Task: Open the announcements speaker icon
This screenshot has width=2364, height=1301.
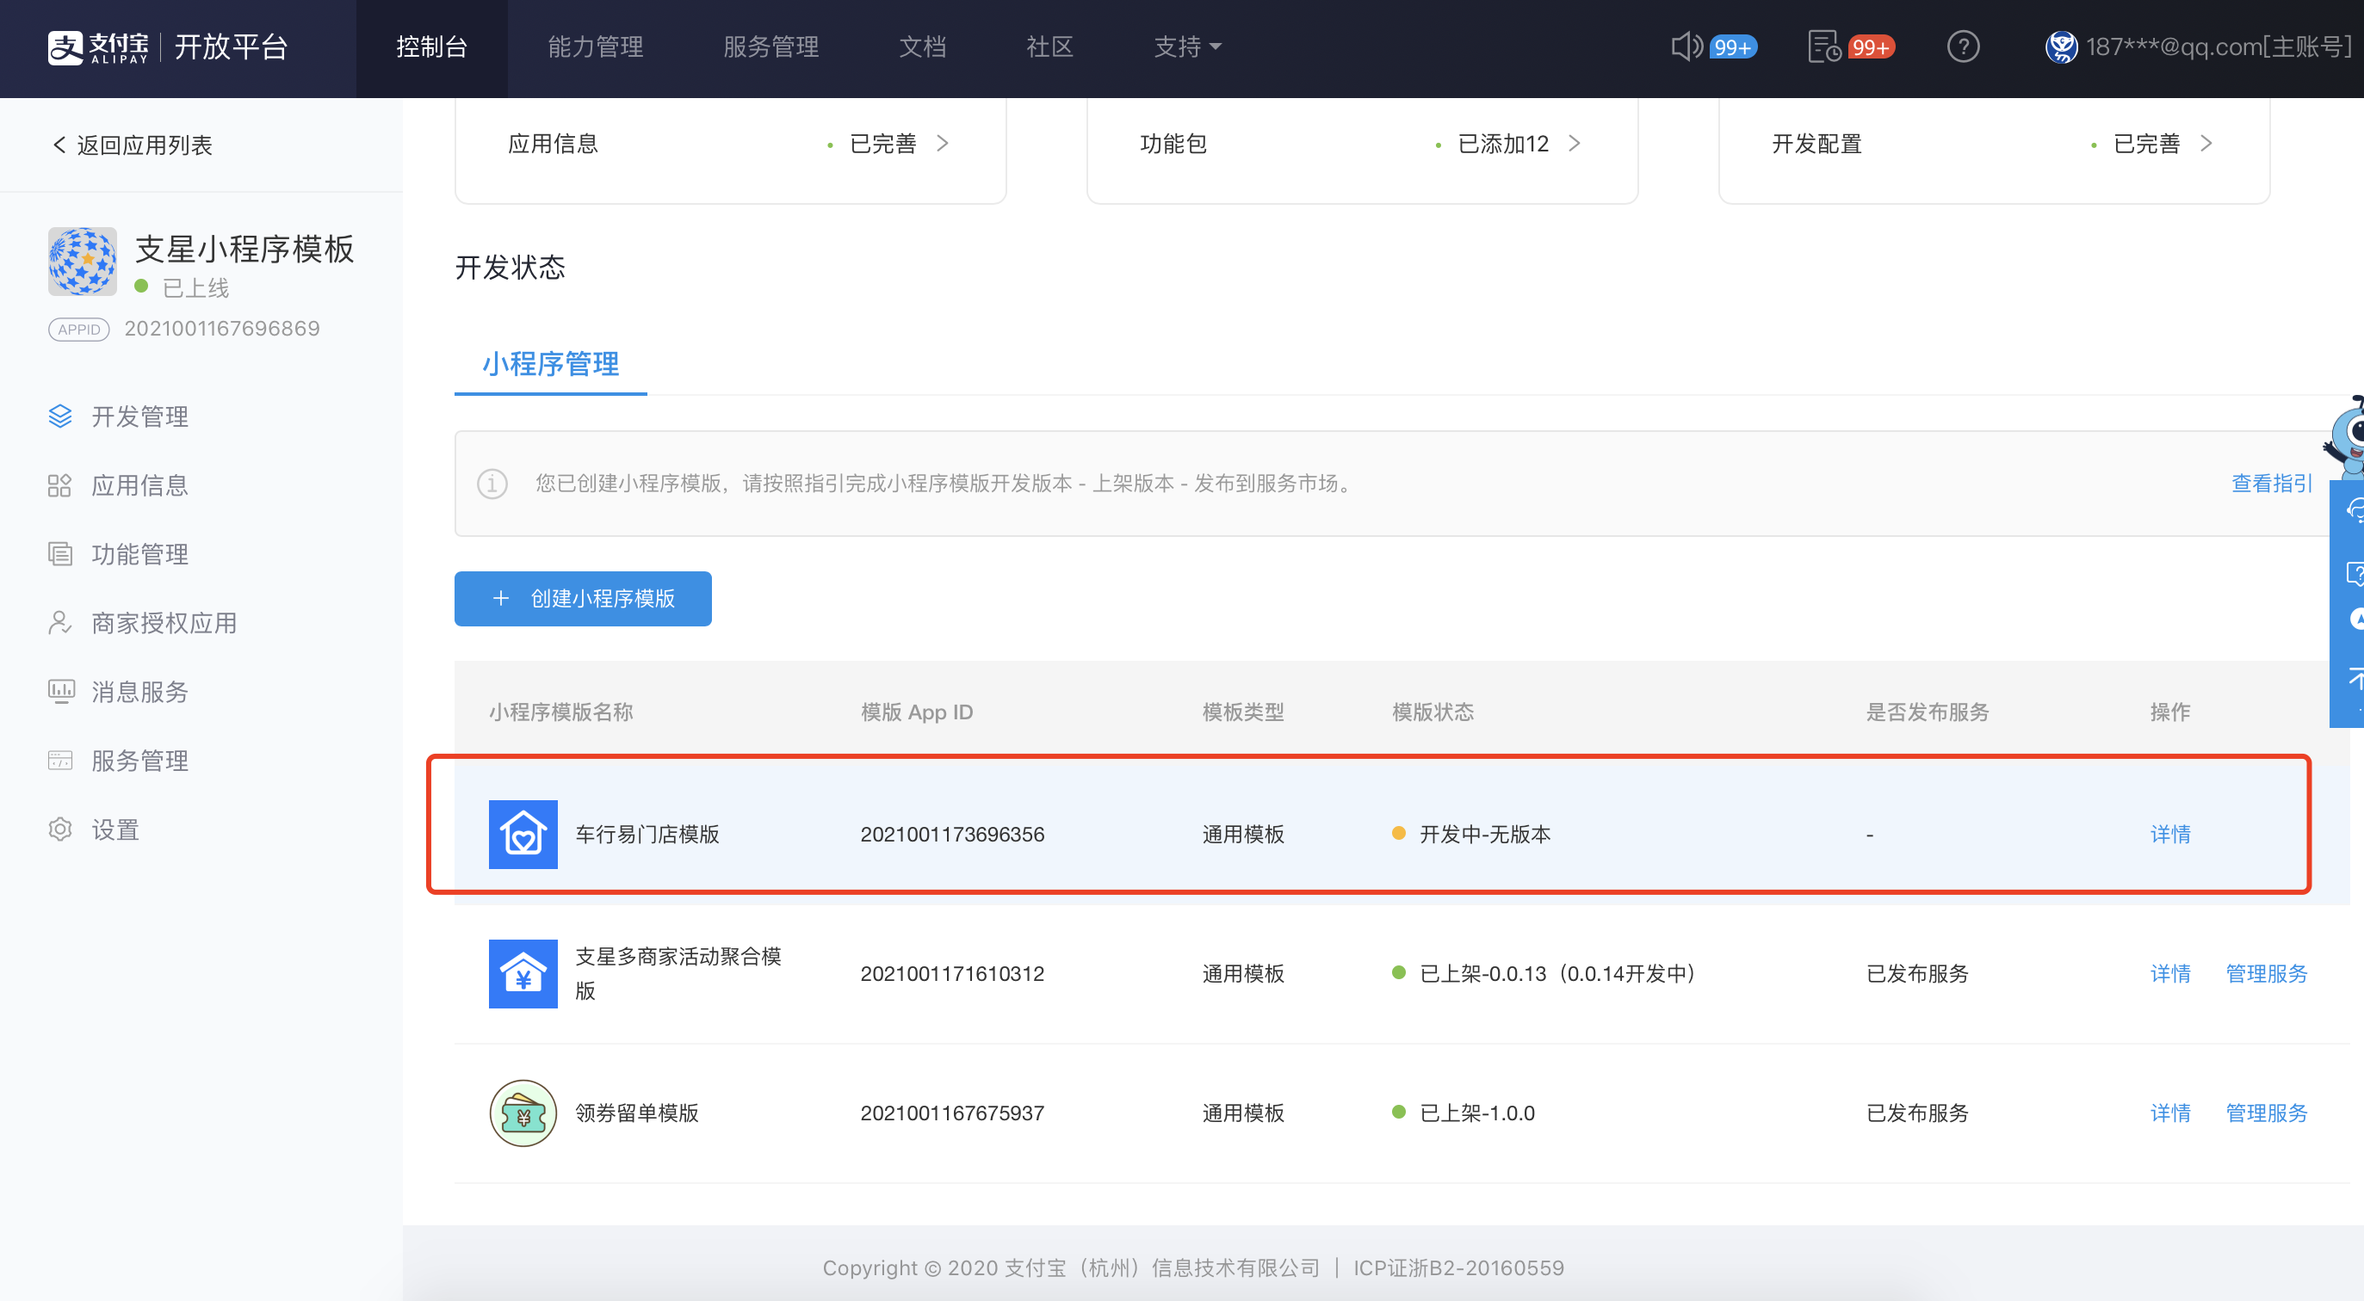Action: [x=1686, y=46]
